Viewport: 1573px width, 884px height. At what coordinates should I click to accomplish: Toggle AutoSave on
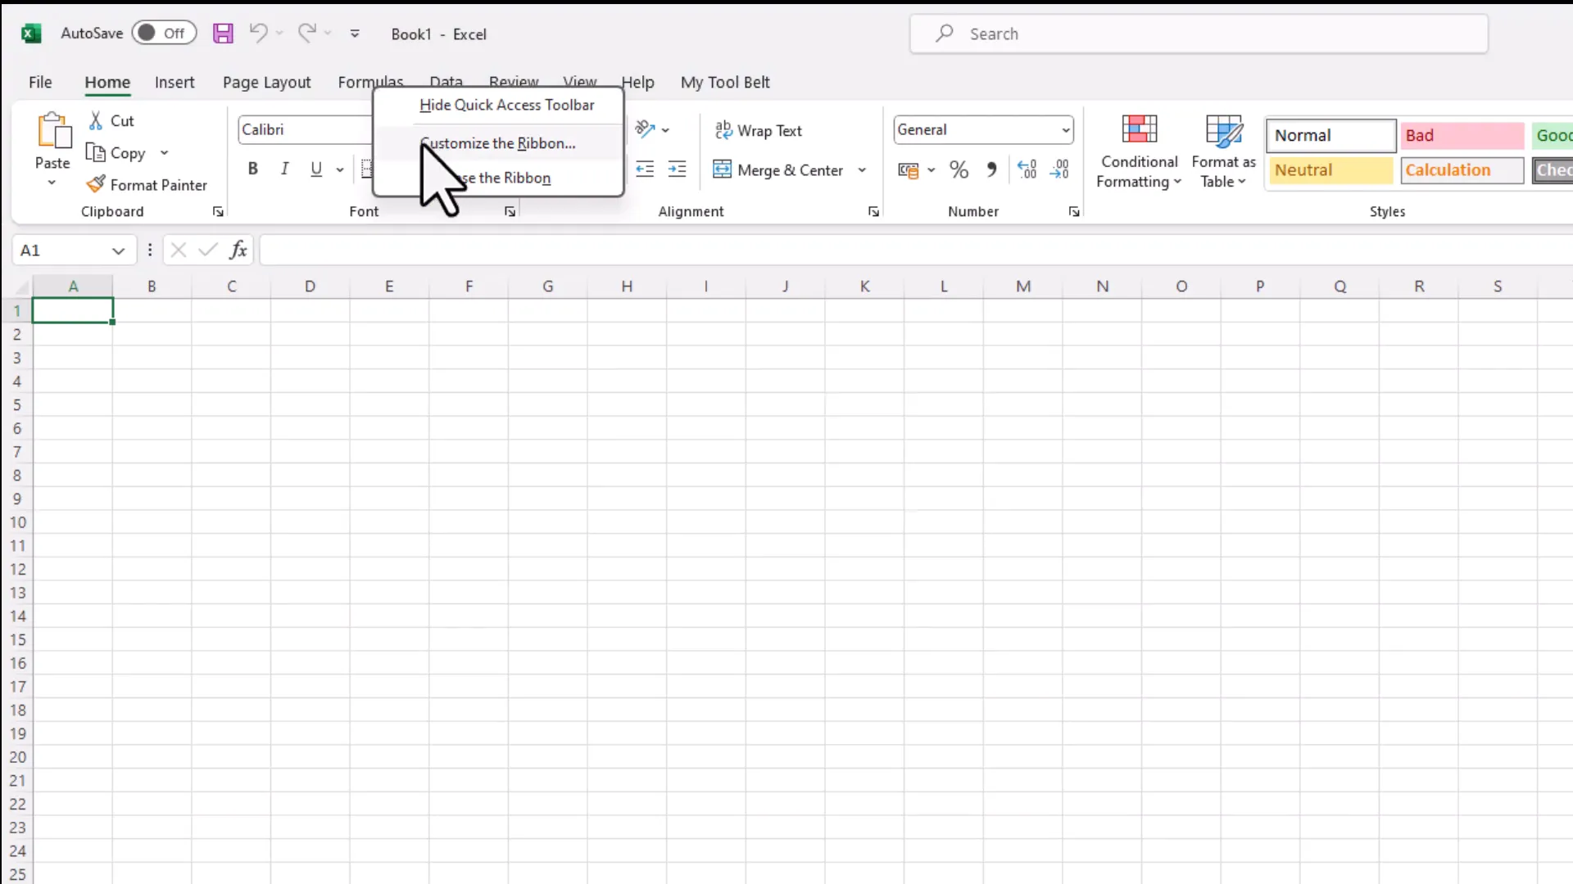pyautogui.click(x=164, y=33)
